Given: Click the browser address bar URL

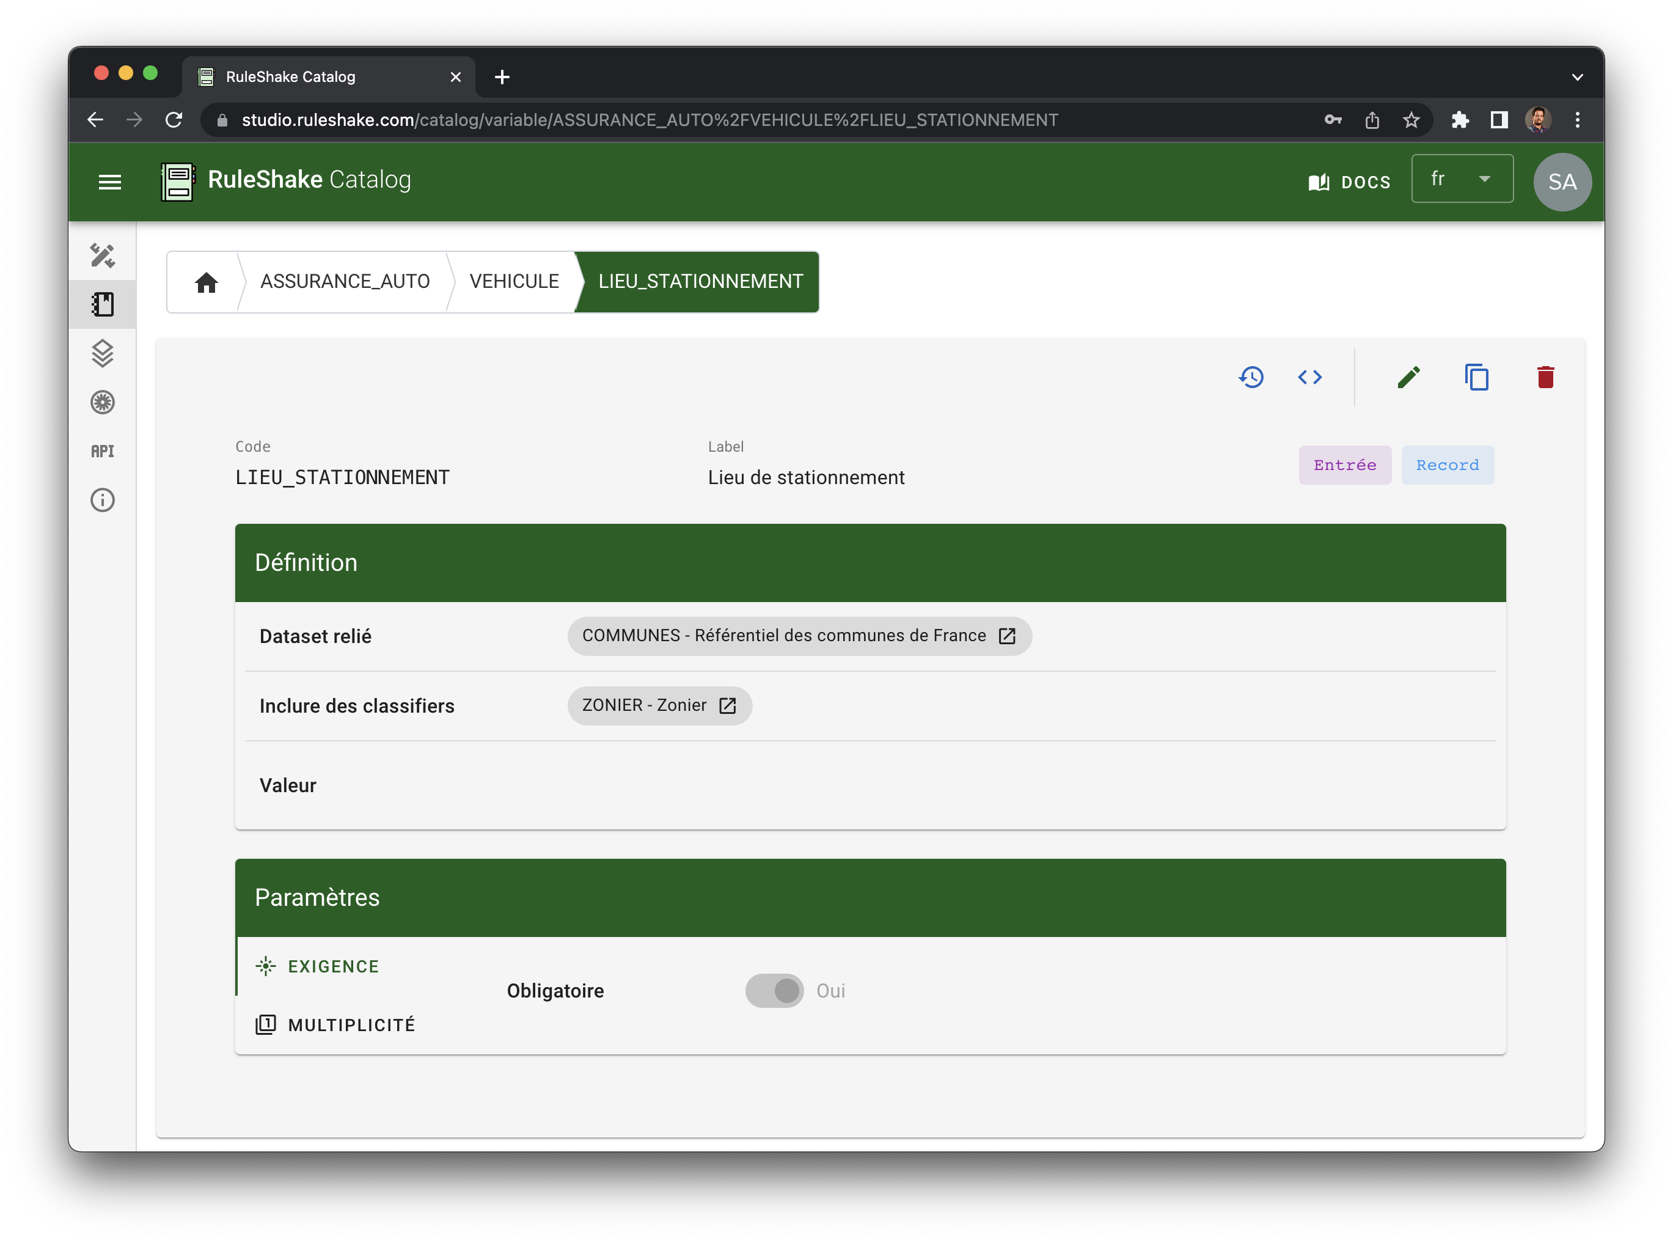Looking at the screenshot, I should point(650,120).
